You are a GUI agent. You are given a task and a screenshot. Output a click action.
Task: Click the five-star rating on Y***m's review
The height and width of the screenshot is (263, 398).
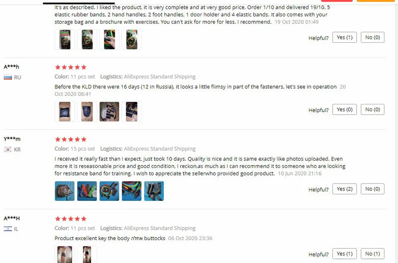pyautogui.click(x=71, y=139)
